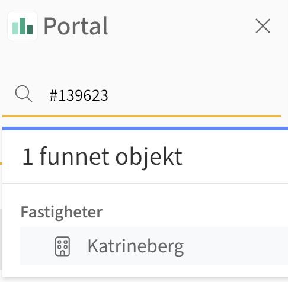
Task: Close the Portal search panel with X
Action: (x=263, y=26)
